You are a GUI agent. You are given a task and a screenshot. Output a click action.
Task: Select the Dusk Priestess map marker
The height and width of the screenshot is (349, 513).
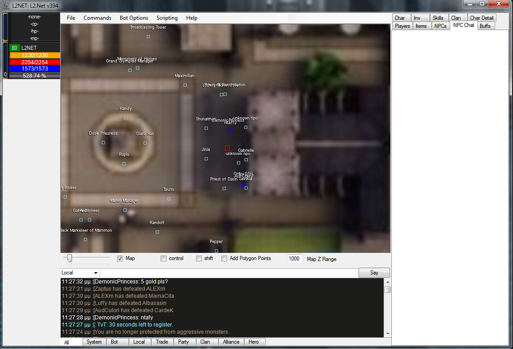point(103,143)
